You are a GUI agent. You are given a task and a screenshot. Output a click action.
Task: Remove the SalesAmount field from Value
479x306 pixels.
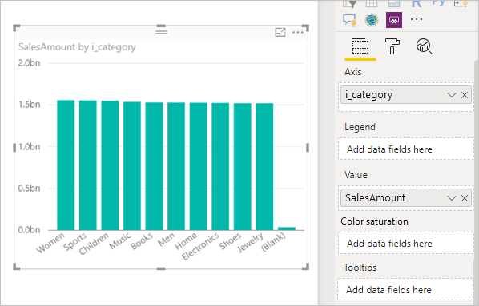point(465,198)
